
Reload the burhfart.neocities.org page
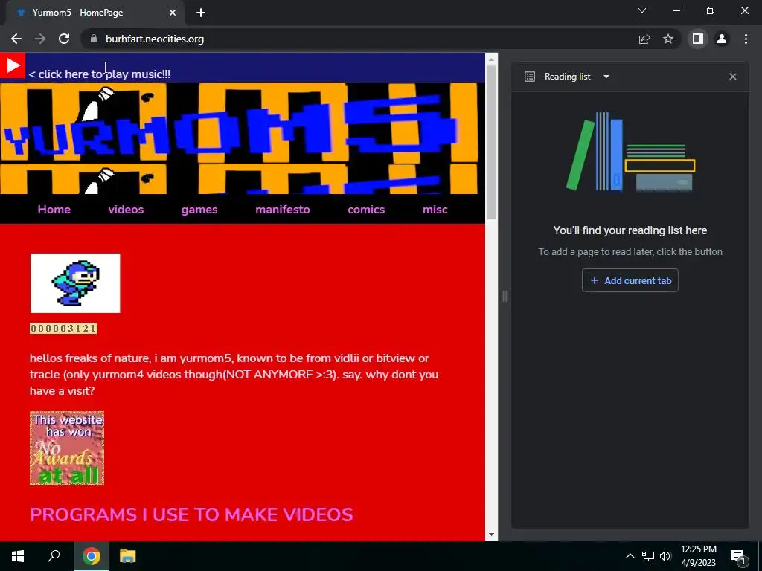pyautogui.click(x=64, y=39)
